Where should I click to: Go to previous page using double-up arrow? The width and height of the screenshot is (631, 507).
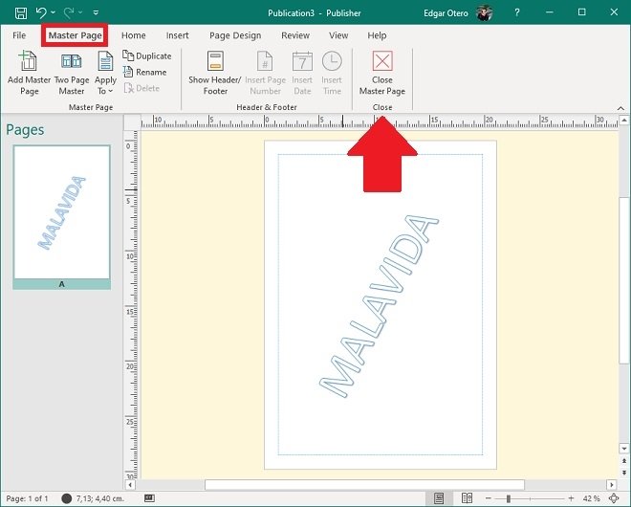point(623,461)
